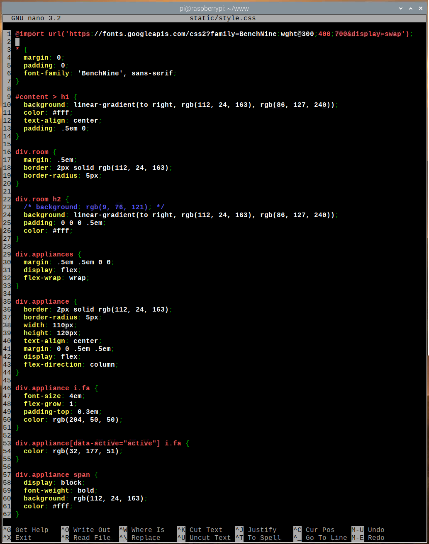Image resolution: width=429 pixels, height=544 pixels.
Task: Click the ^G Get Help shortcut
Action: pyautogui.click(x=26, y=530)
